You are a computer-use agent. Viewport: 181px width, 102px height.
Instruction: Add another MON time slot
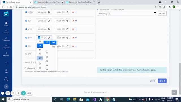76,12
